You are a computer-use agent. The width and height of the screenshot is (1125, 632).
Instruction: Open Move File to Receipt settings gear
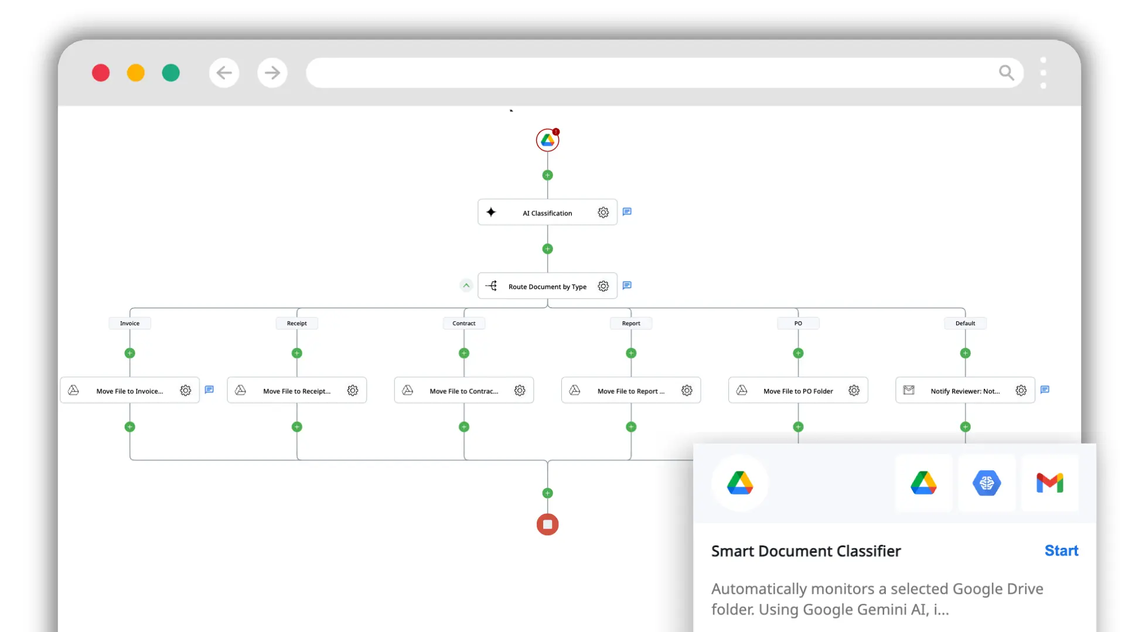pos(352,390)
